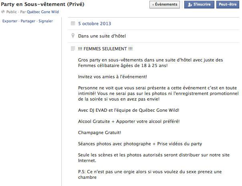This screenshot has height=186, width=242.
Task: Open the Québec Gone Wild page link
Action: coord(43,12)
